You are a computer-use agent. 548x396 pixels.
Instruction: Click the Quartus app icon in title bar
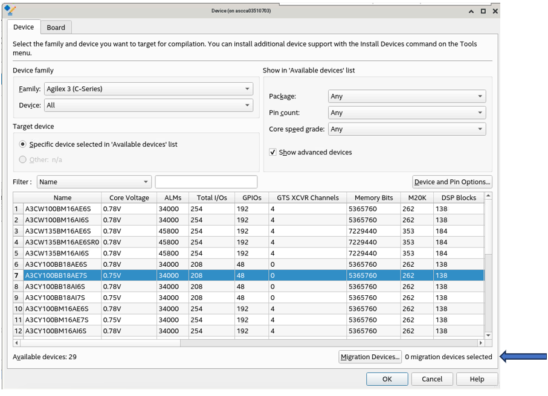(x=10, y=10)
